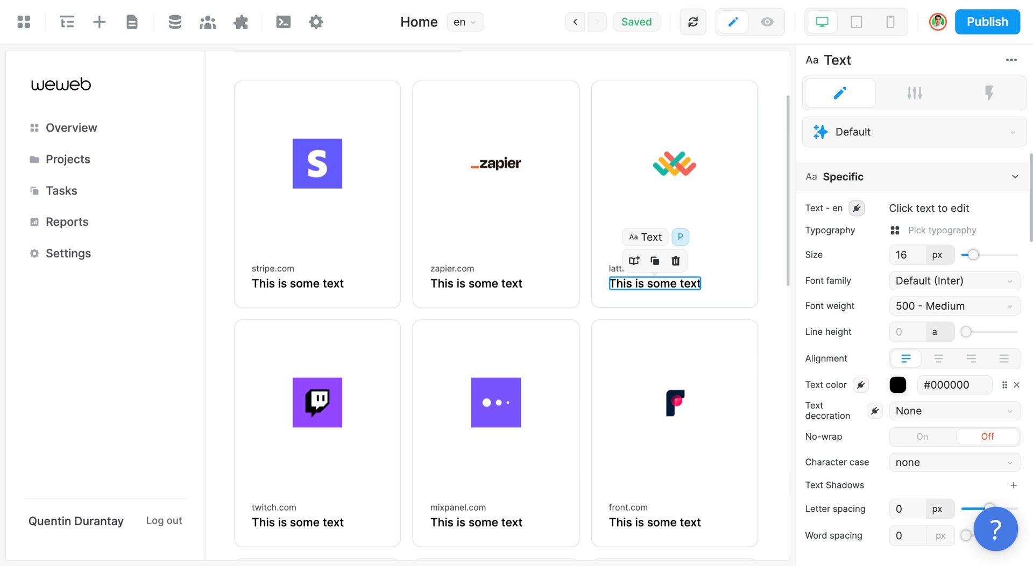This screenshot has width=1033, height=566.
Task: Click the Line height slider handle
Action: point(966,332)
